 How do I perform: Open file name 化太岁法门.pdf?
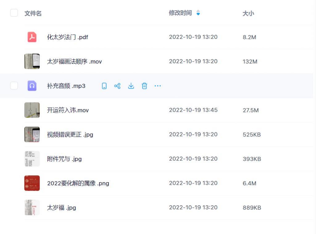68,37
